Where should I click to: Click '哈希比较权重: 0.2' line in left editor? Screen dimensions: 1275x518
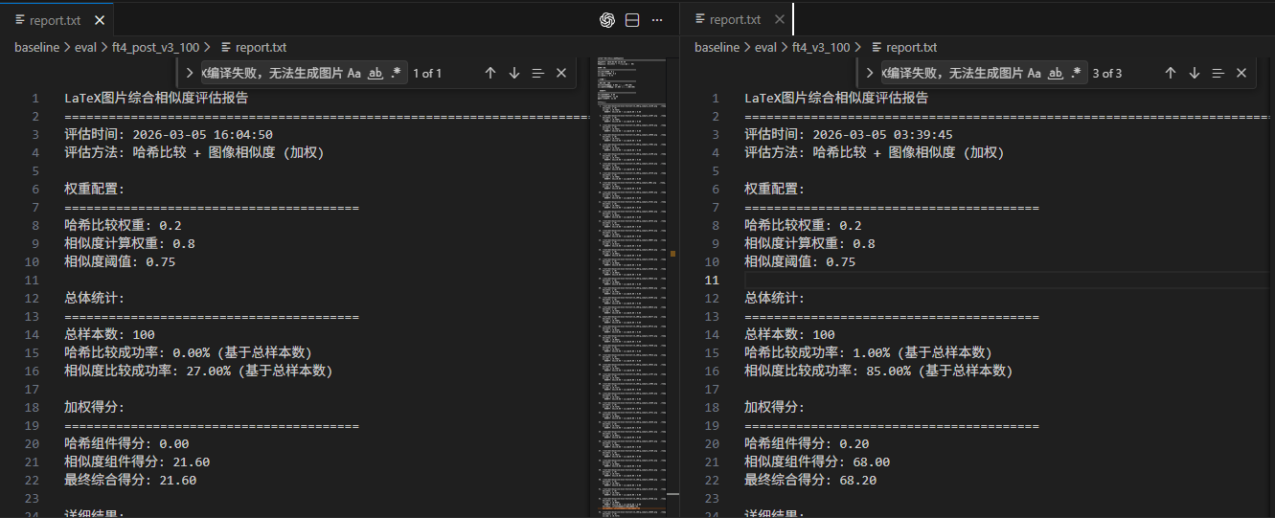[x=123, y=225]
